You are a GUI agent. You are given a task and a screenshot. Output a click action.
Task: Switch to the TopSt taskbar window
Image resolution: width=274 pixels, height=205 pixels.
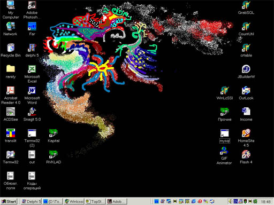point(95,201)
